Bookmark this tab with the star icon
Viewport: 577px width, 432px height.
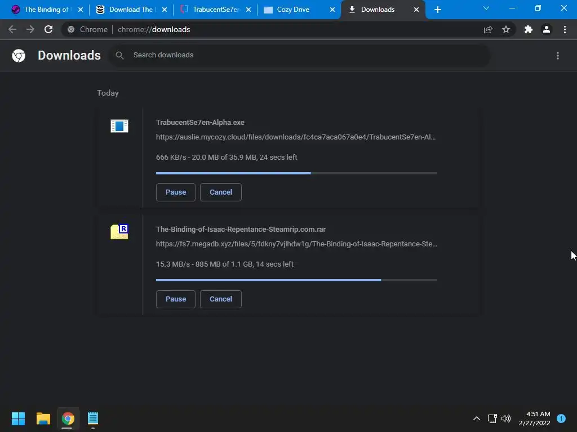coord(506,29)
